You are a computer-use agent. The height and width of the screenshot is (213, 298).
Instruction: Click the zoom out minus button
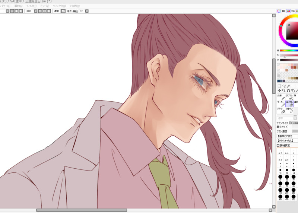(12, 11)
